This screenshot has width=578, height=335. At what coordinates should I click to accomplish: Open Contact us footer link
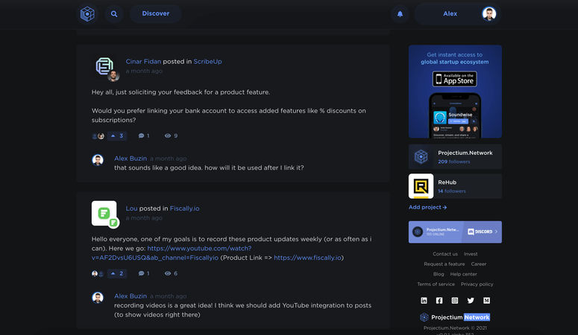point(445,254)
